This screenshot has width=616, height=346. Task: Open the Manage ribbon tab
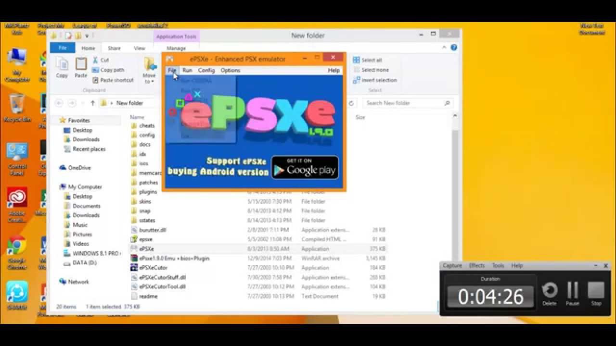click(x=176, y=48)
